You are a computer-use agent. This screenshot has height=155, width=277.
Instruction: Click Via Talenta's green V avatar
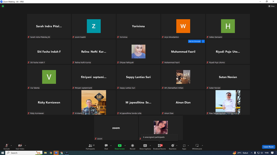point(49,77)
